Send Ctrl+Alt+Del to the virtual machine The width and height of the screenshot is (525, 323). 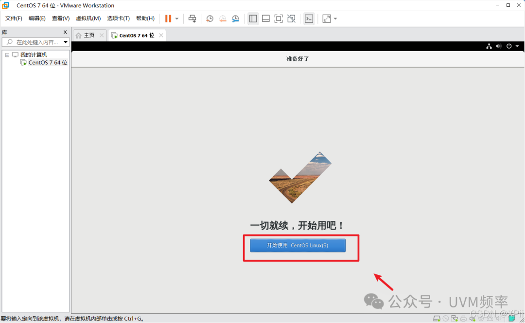[x=192, y=18]
